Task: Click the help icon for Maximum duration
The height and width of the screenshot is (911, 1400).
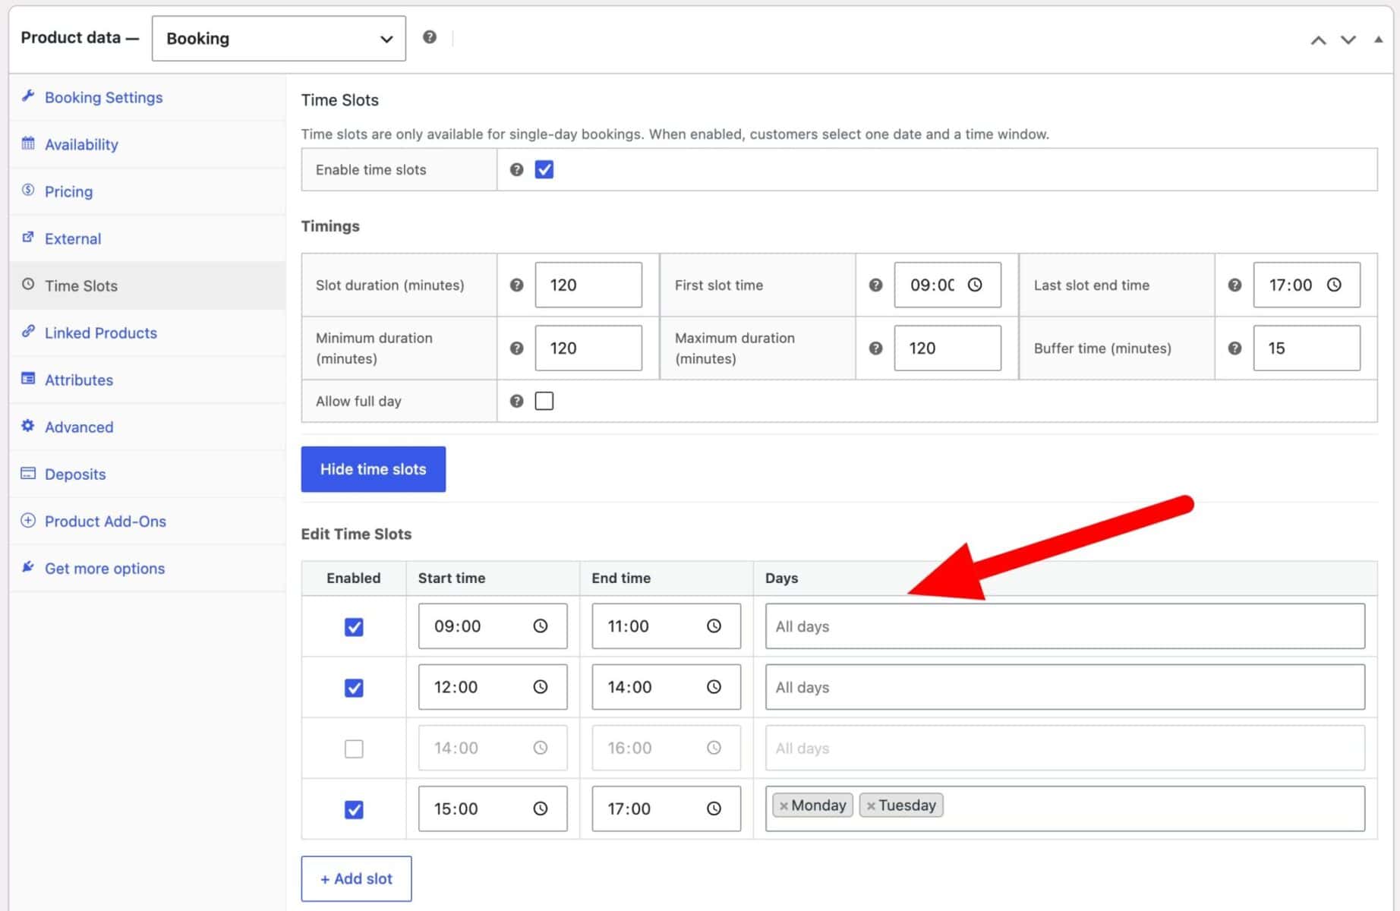Action: click(876, 348)
